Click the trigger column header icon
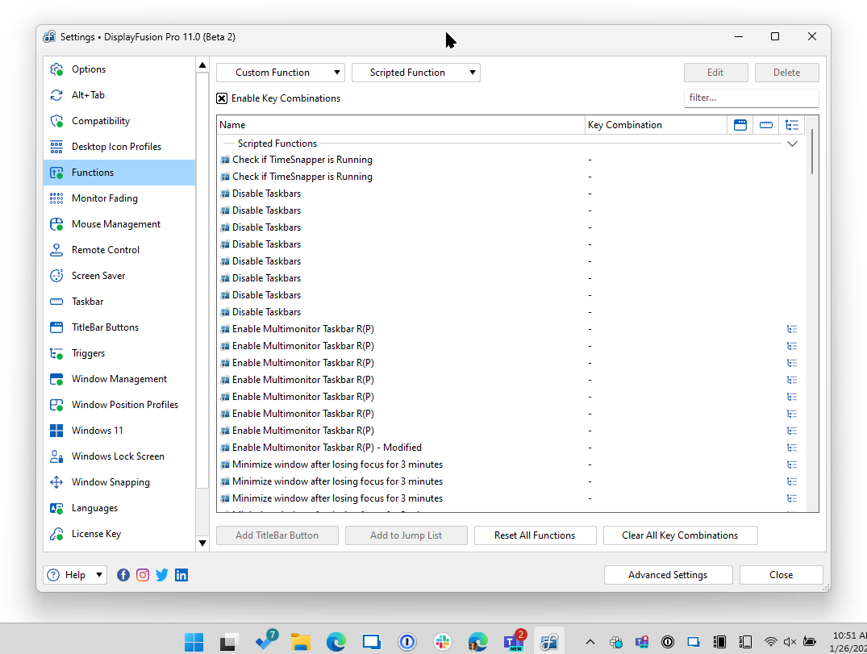This screenshot has height=654, width=867. pos(792,125)
